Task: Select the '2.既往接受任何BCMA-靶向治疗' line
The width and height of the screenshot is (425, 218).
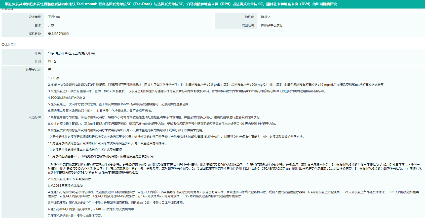Action: pos(70,179)
